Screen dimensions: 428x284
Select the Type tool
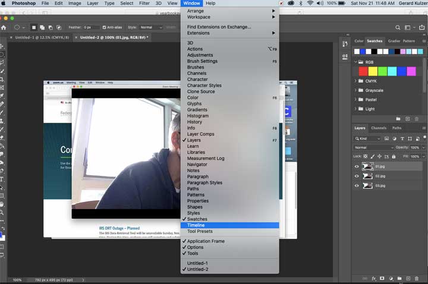pos(2,179)
